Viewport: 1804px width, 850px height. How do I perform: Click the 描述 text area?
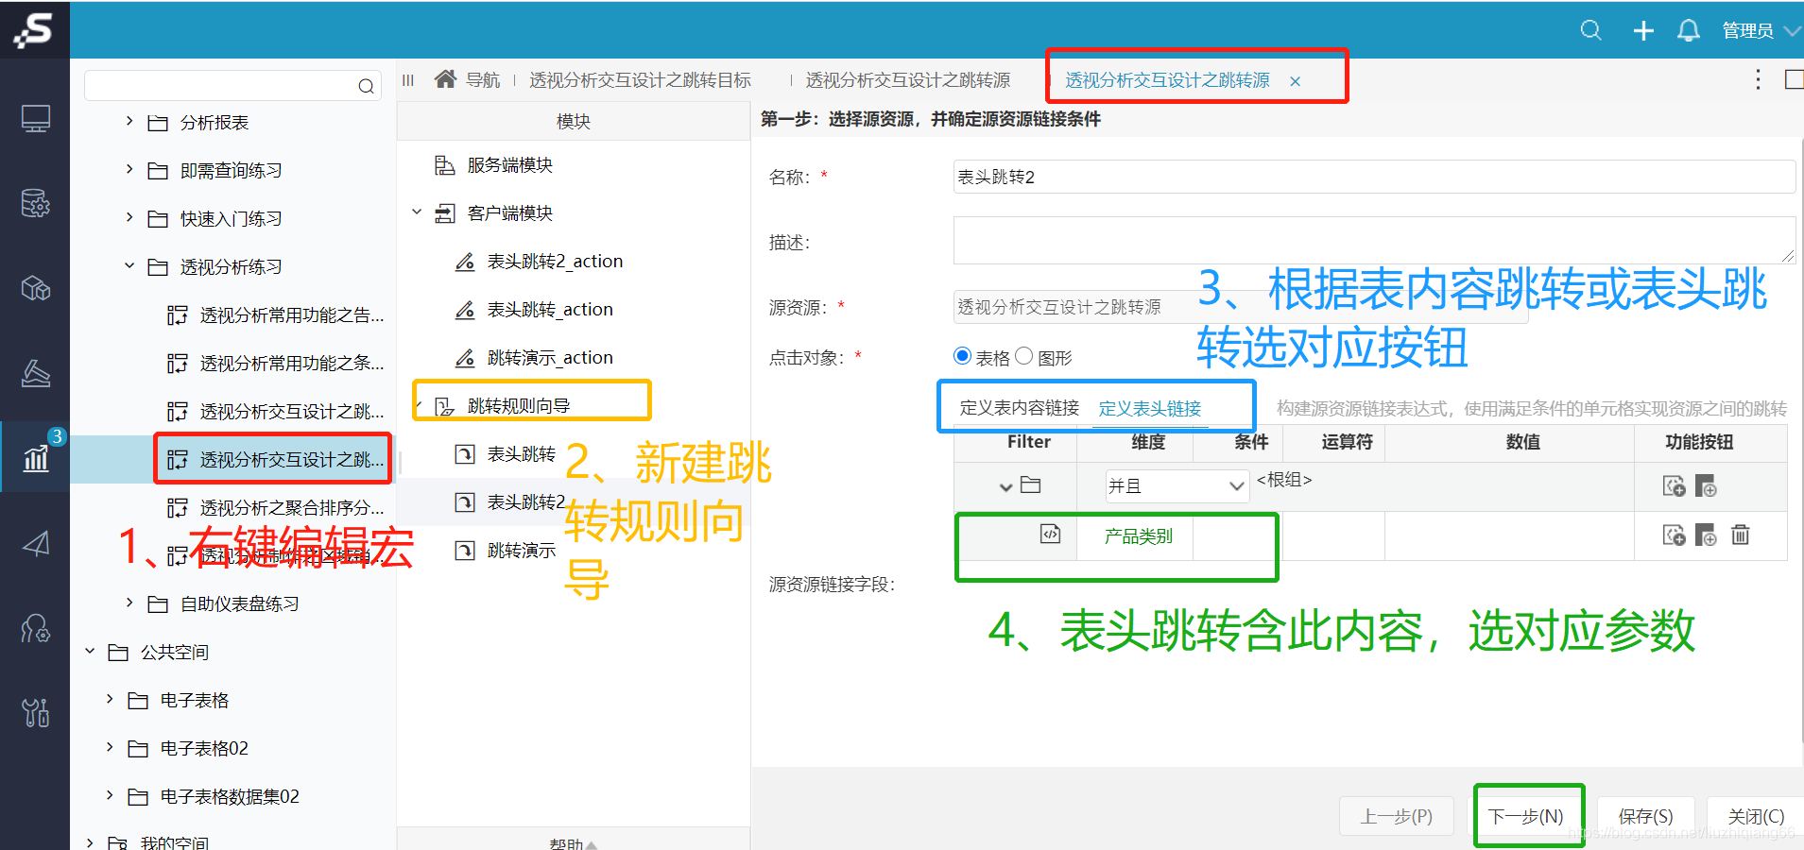[x=1374, y=240]
